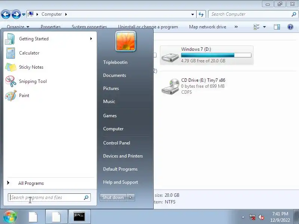
Task: Click the text 0 bytes free of 699 MB
Action: [x=203, y=86]
